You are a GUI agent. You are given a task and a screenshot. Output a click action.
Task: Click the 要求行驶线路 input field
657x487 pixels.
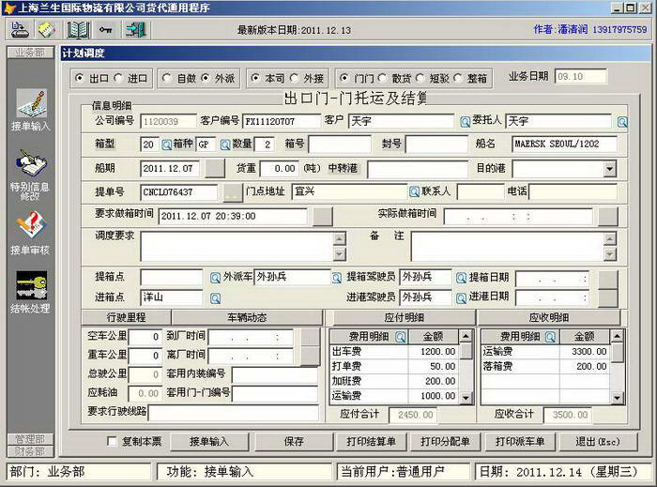[233, 413]
